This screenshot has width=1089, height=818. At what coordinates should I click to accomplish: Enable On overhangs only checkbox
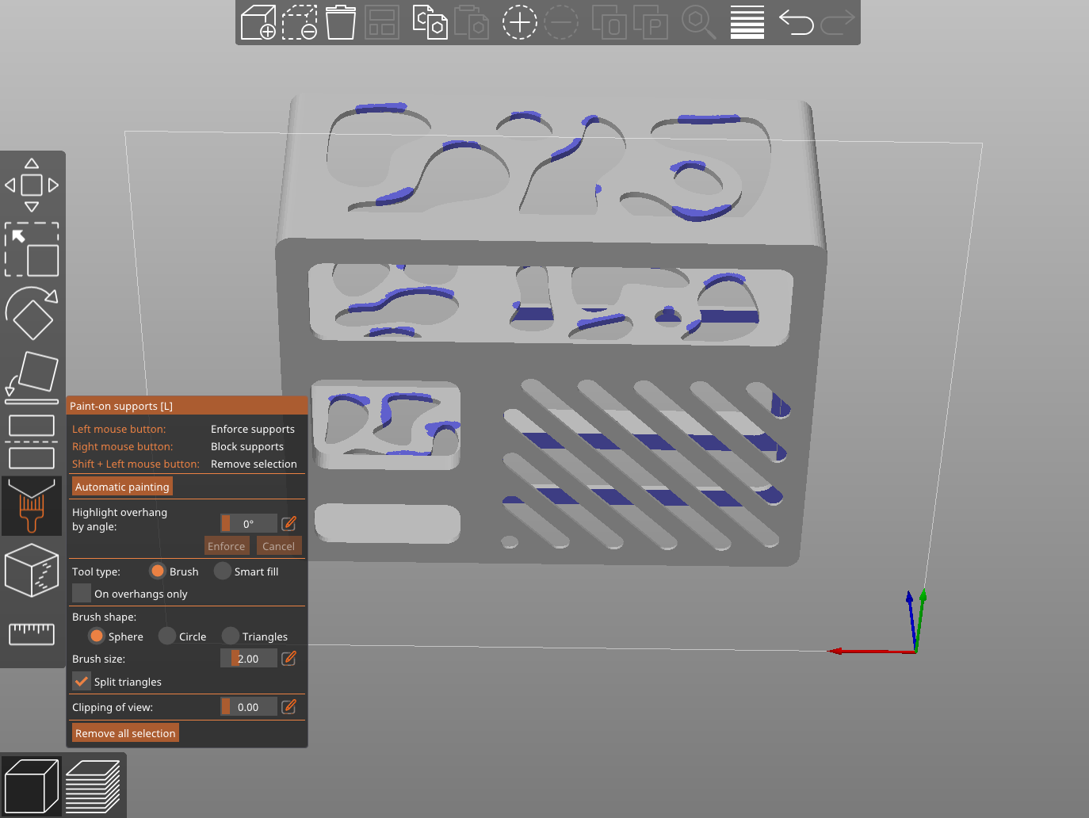pos(82,593)
